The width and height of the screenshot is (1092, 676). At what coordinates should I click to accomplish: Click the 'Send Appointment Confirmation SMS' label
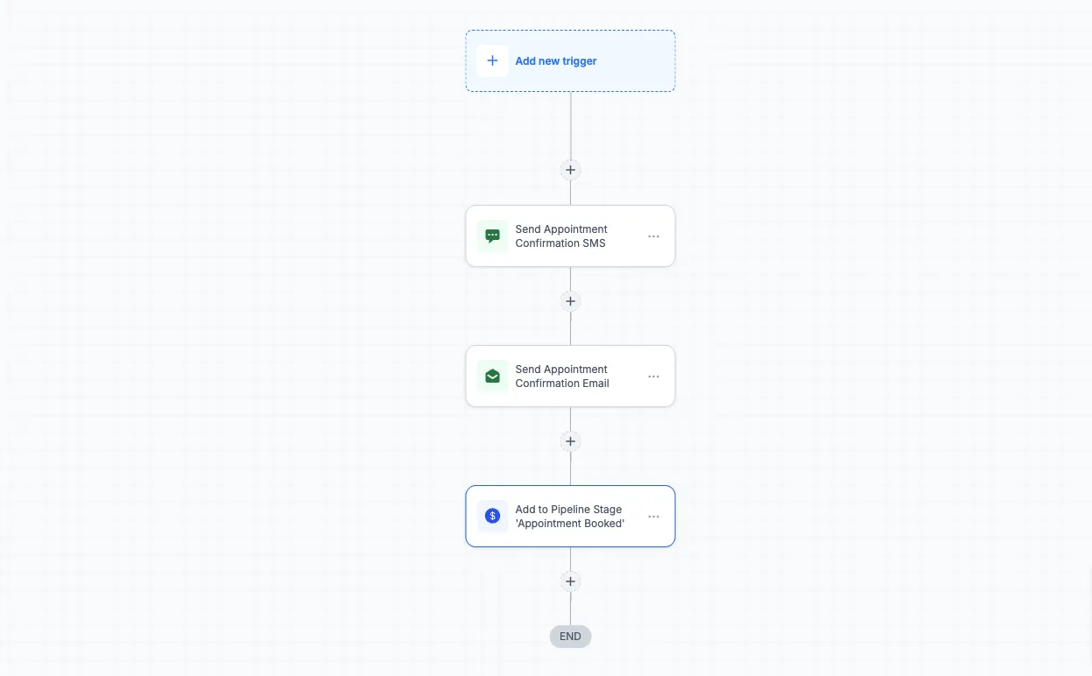(561, 236)
